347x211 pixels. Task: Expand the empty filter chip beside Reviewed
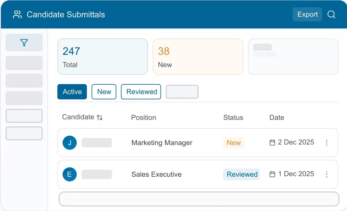(182, 92)
